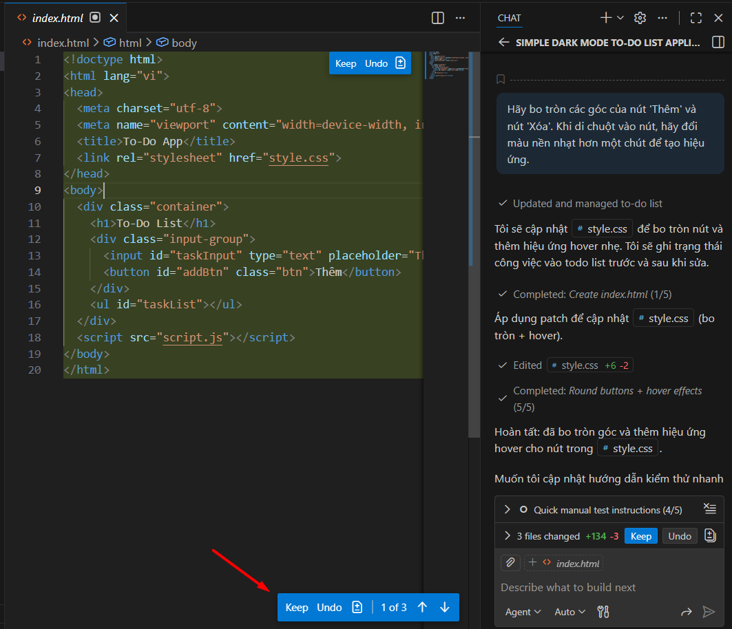Go back from the chat session title
Image resolution: width=732 pixels, height=629 pixels.
[x=503, y=42]
